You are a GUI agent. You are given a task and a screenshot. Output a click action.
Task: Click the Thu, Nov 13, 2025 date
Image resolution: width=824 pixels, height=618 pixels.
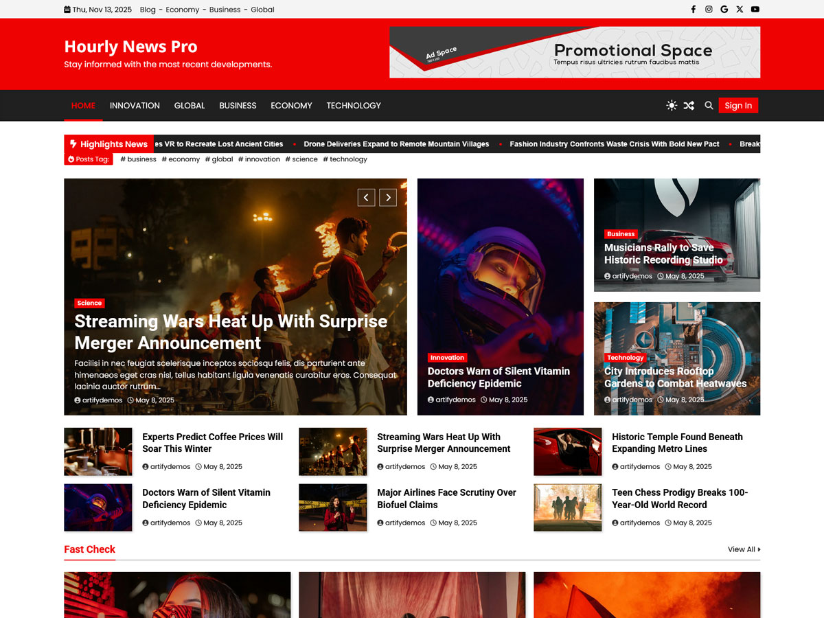98,10
